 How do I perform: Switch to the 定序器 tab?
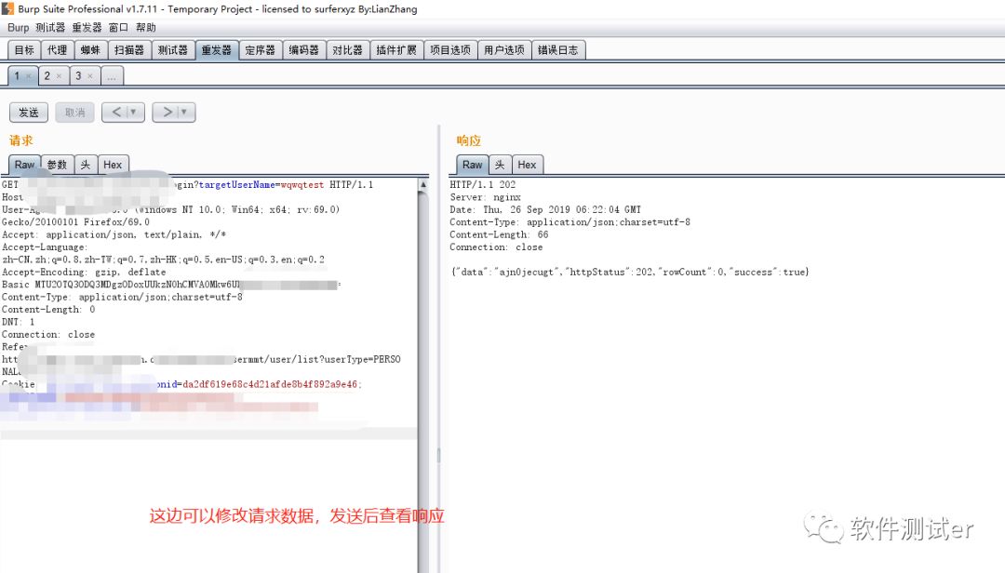(x=260, y=50)
